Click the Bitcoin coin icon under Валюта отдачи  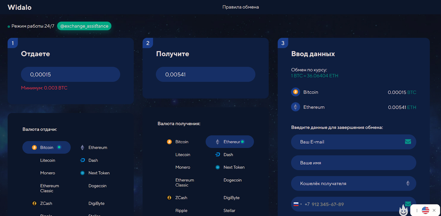click(x=34, y=147)
